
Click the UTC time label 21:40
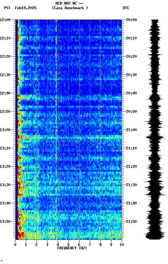coord(131,203)
